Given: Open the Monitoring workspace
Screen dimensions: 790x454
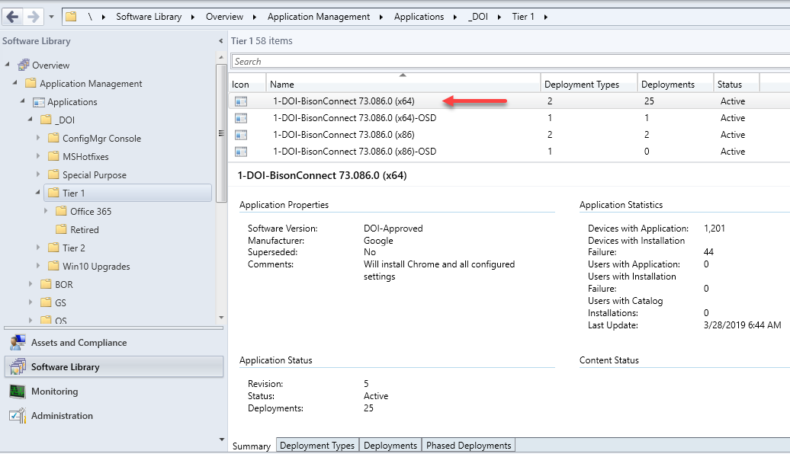Looking at the screenshot, I should pyautogui.click(x=114, y=391).
